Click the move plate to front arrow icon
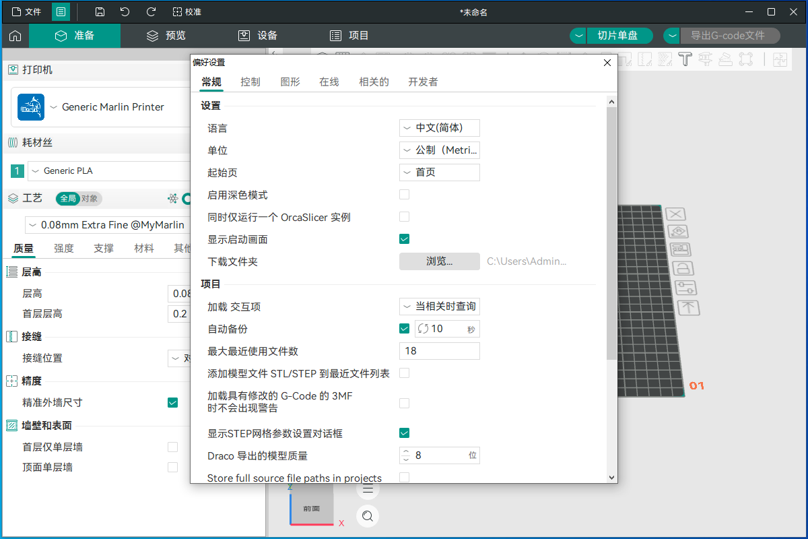This screenshot has width=808, height=539. 688,308
